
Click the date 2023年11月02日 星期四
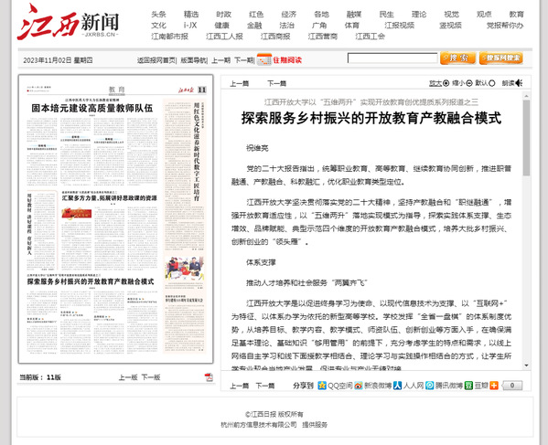pyautogui.click(x=58, y=60)
